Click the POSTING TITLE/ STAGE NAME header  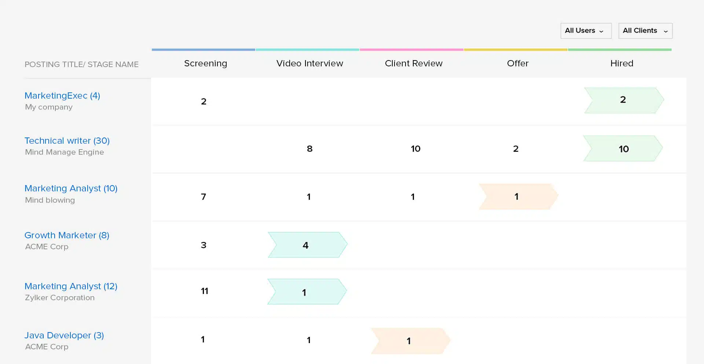tap(81, 64)
